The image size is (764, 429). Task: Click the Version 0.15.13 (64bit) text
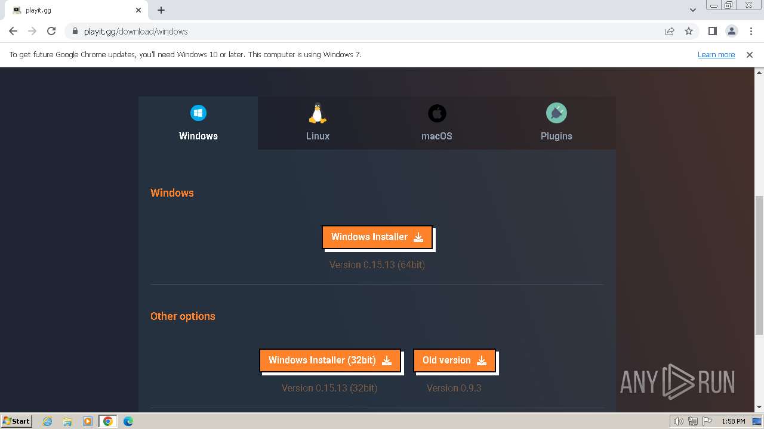click(x=377, y=265)
